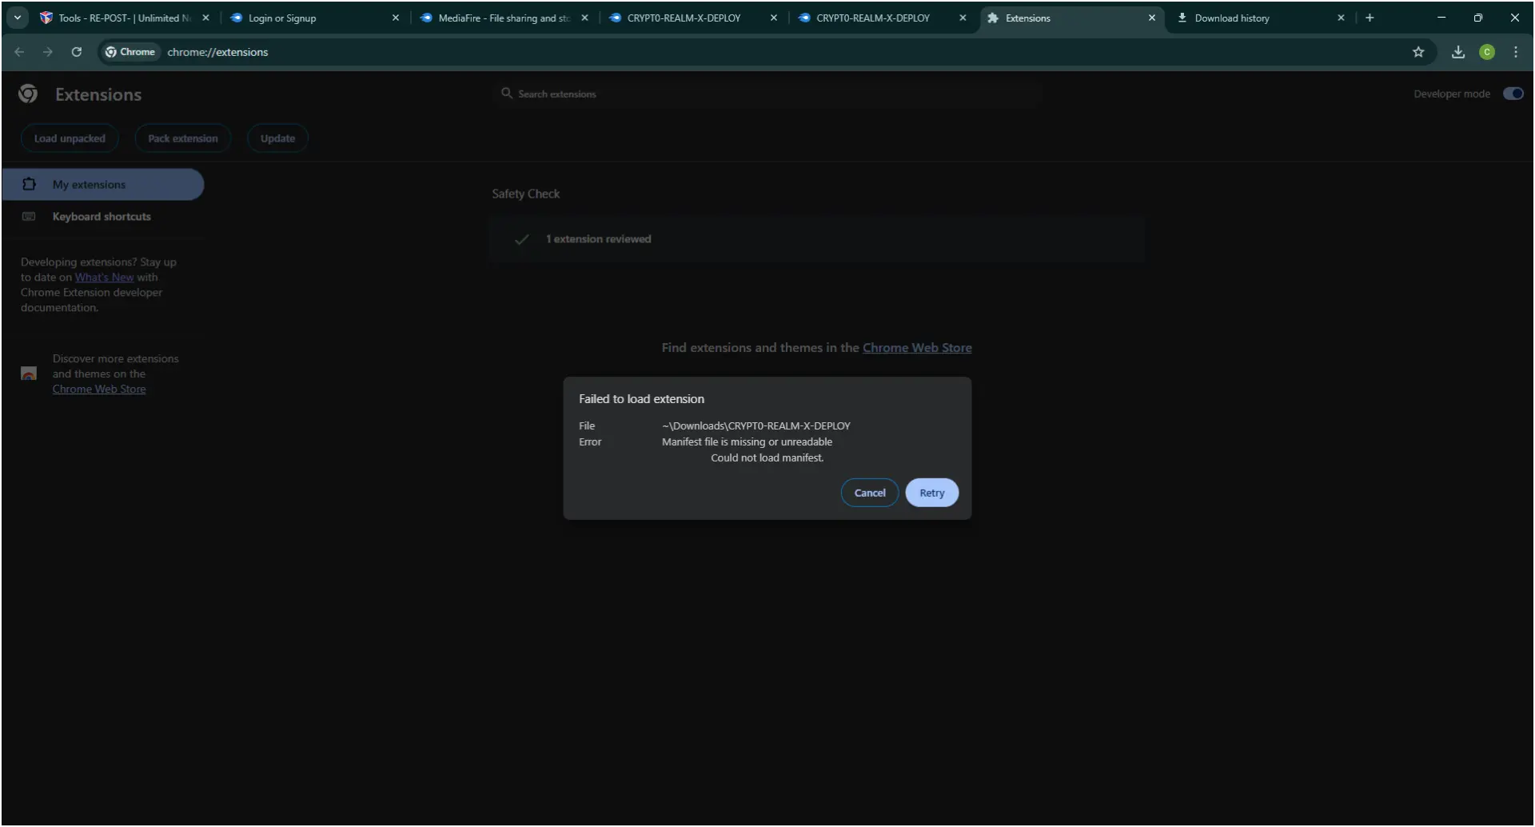The height and width of the screenshot is (827, 1535).
Task: Click the browser forward arrow
Action: click(48, 52)
